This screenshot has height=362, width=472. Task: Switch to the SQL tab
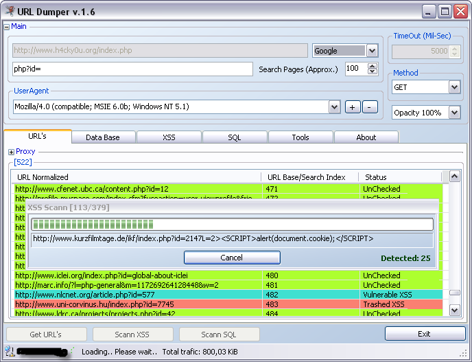[235, 137]
